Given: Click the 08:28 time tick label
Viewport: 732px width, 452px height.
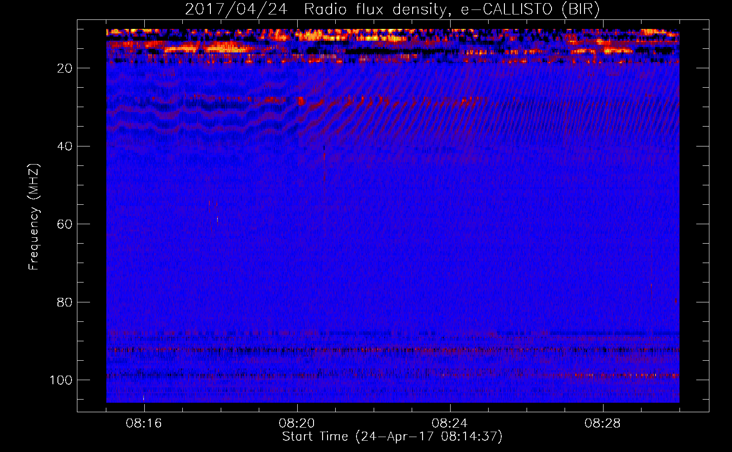Looking at the screenshot, I should pyautogui.click(x=603, y=424).
